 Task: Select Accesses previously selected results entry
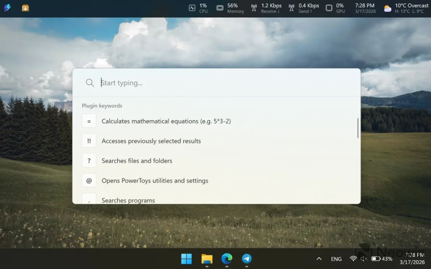point(151,141)
